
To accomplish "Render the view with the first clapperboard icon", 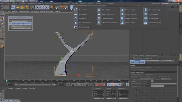I will pos(57,8).
